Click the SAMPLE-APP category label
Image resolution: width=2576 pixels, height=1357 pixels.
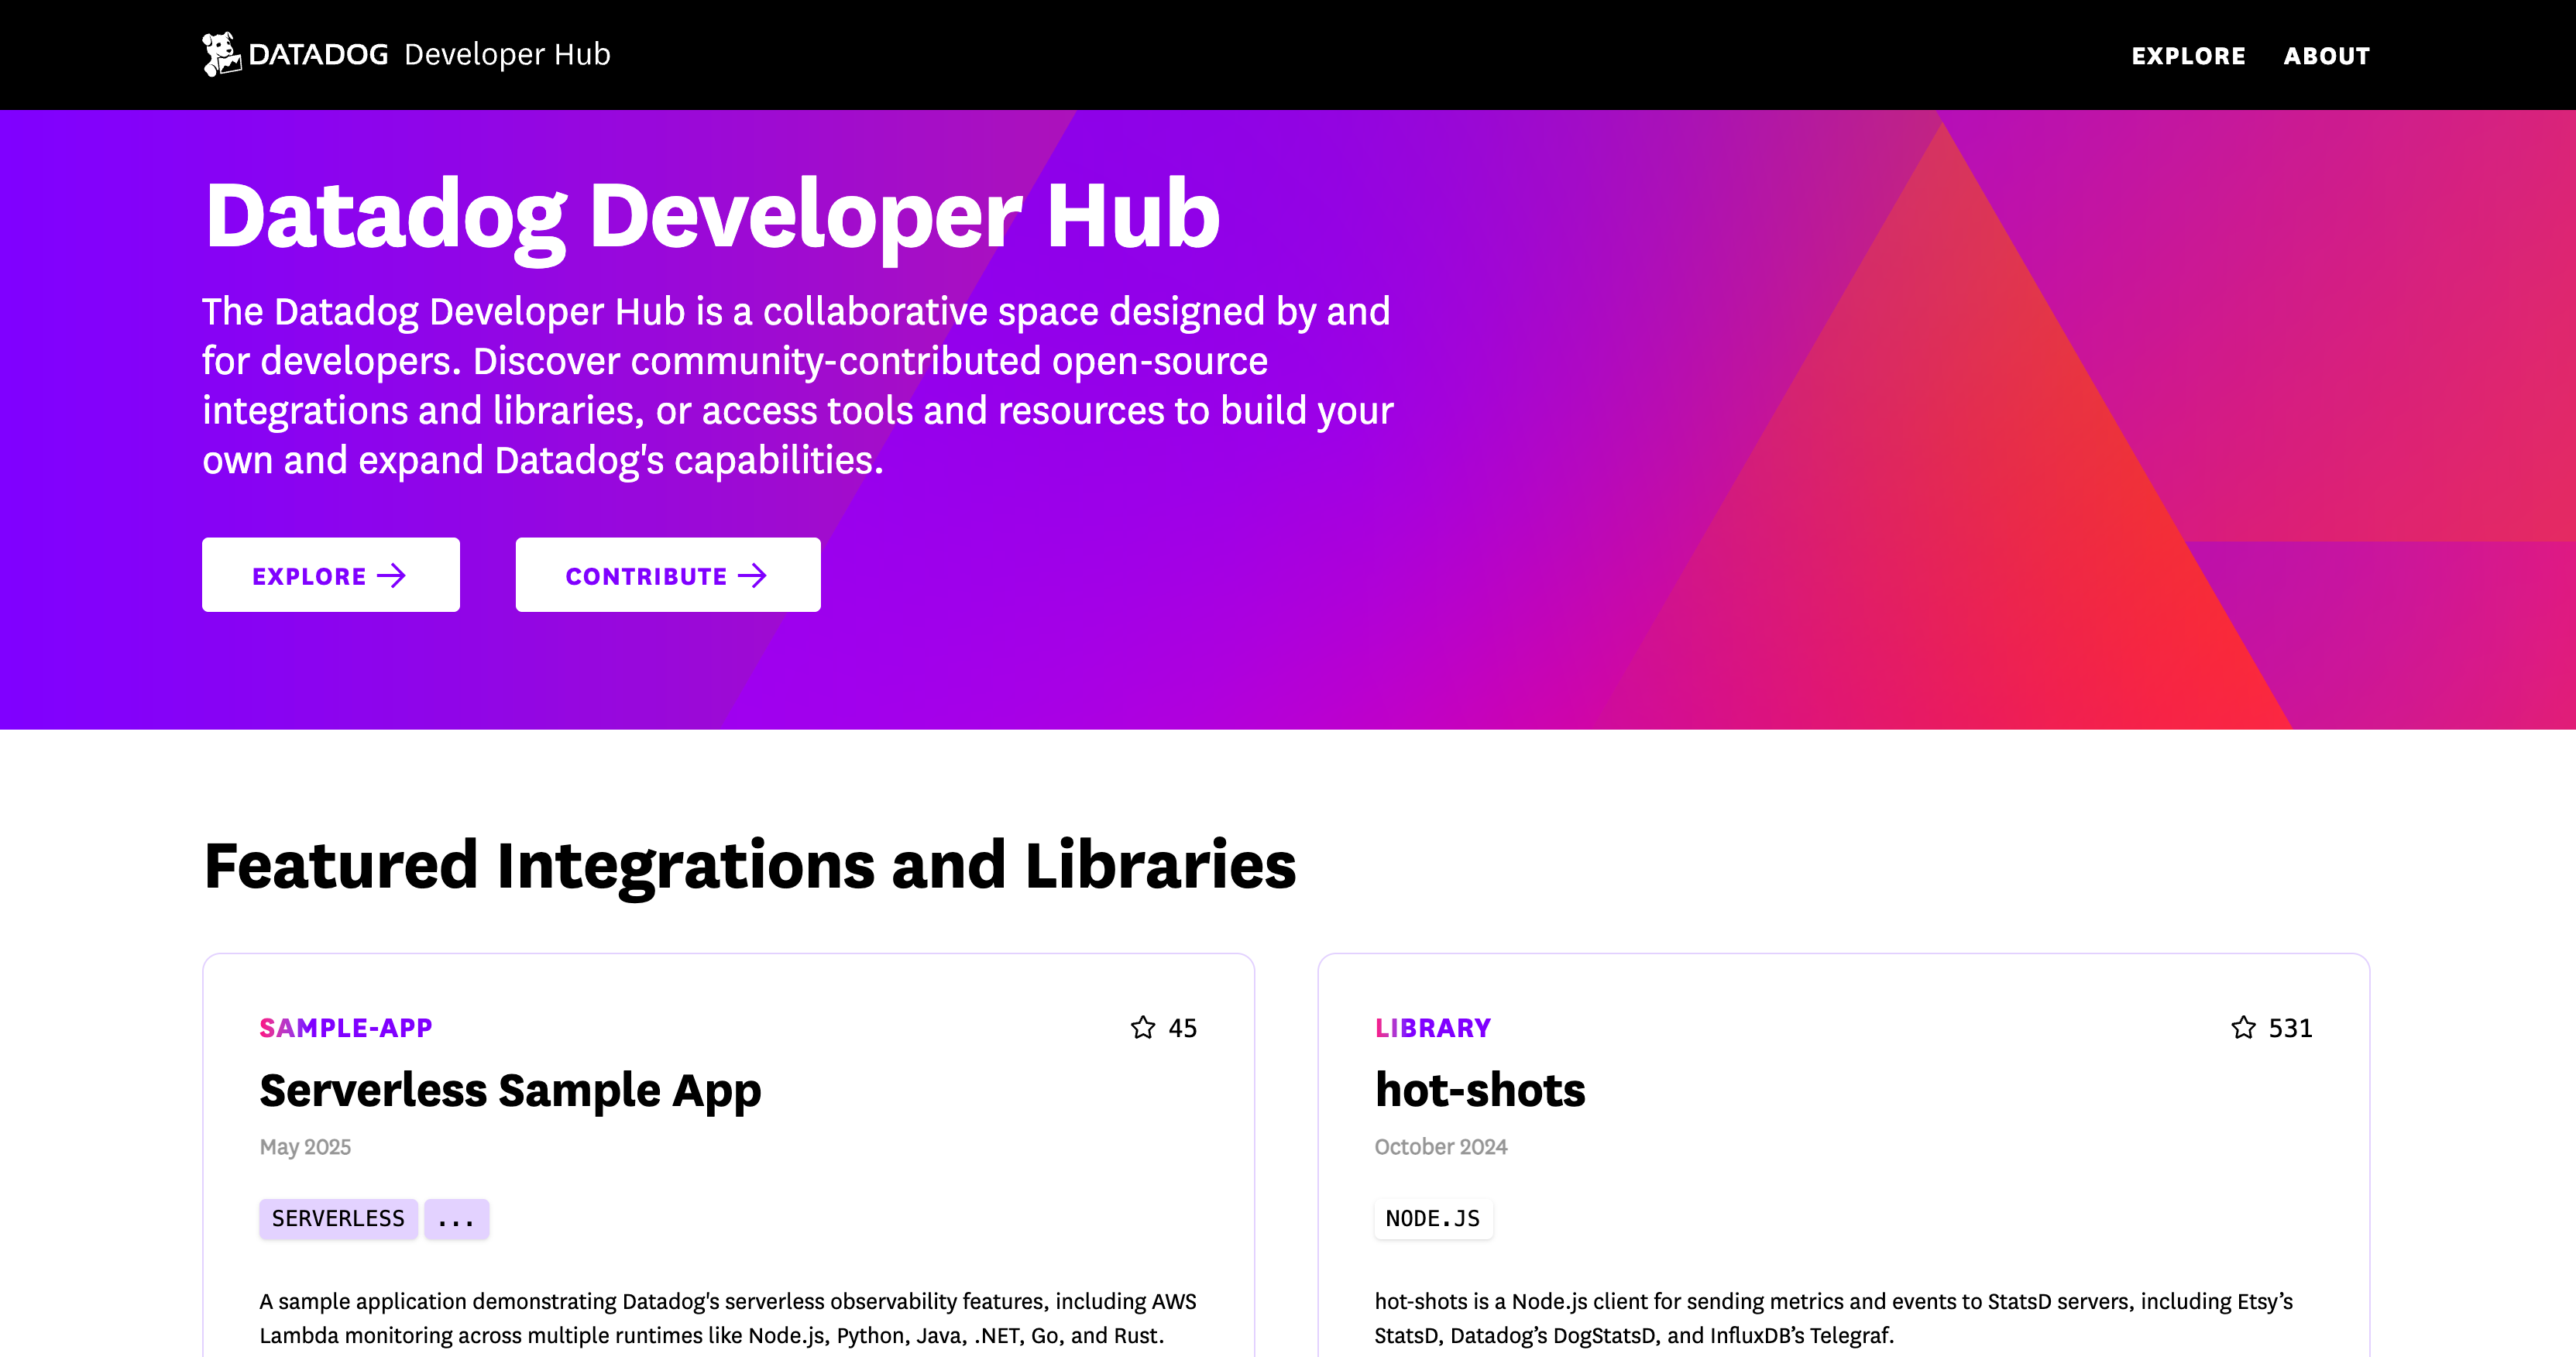[346, 1028]
